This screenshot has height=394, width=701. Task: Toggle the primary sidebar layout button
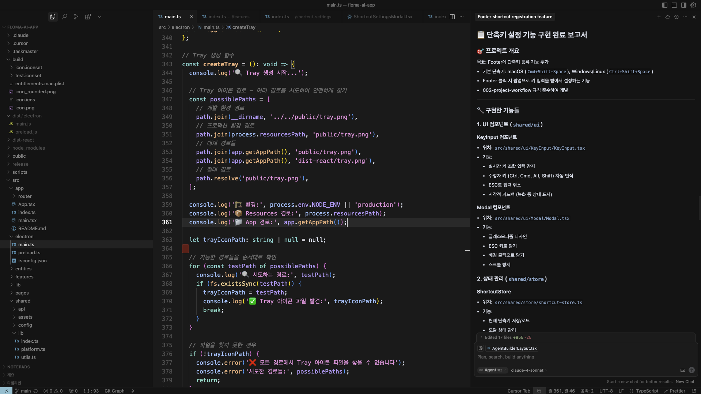[x=665, y=5]
